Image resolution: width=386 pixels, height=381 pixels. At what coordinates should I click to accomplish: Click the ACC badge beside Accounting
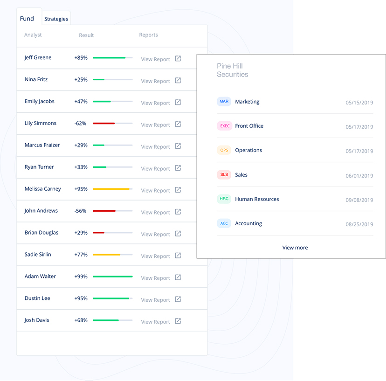pyautogui.click(x=224, y=223)
